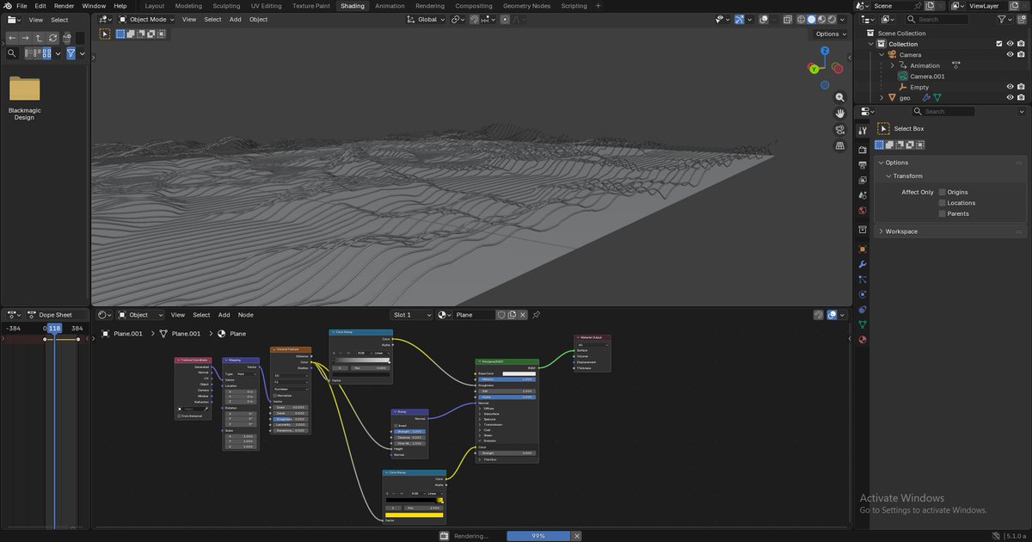Image resolution: width=1032 pixels, height=542 pixels.
Task: Open the Render menu
Action: (64, 6)
